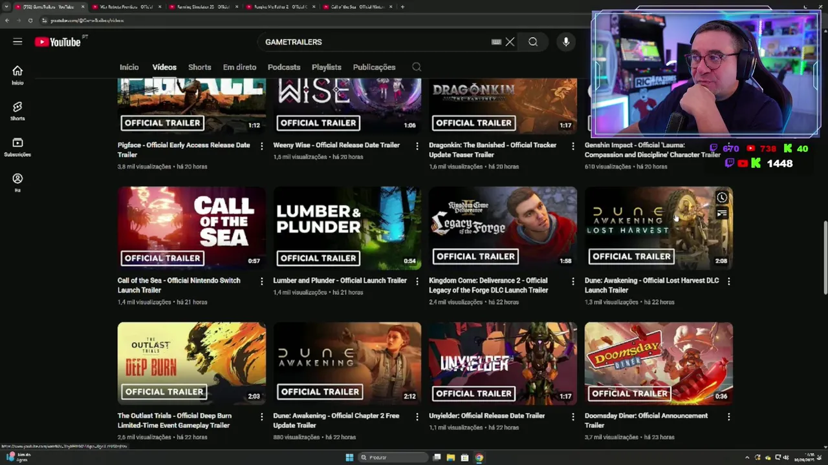
Task: Open options for Unyielder trailer video
Action: 572,417
